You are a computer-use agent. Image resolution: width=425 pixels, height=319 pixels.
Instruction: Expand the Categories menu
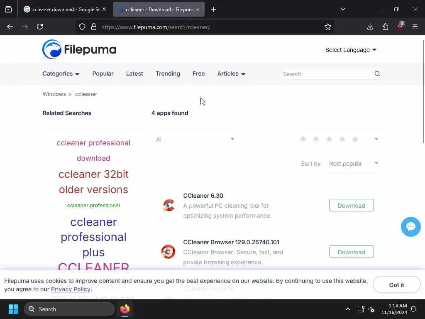coord(61,74)
